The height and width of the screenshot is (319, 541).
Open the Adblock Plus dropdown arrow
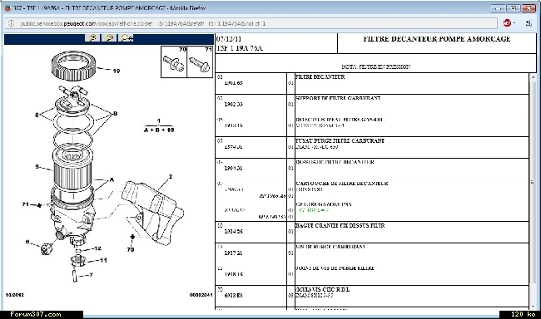click(514, 23)
